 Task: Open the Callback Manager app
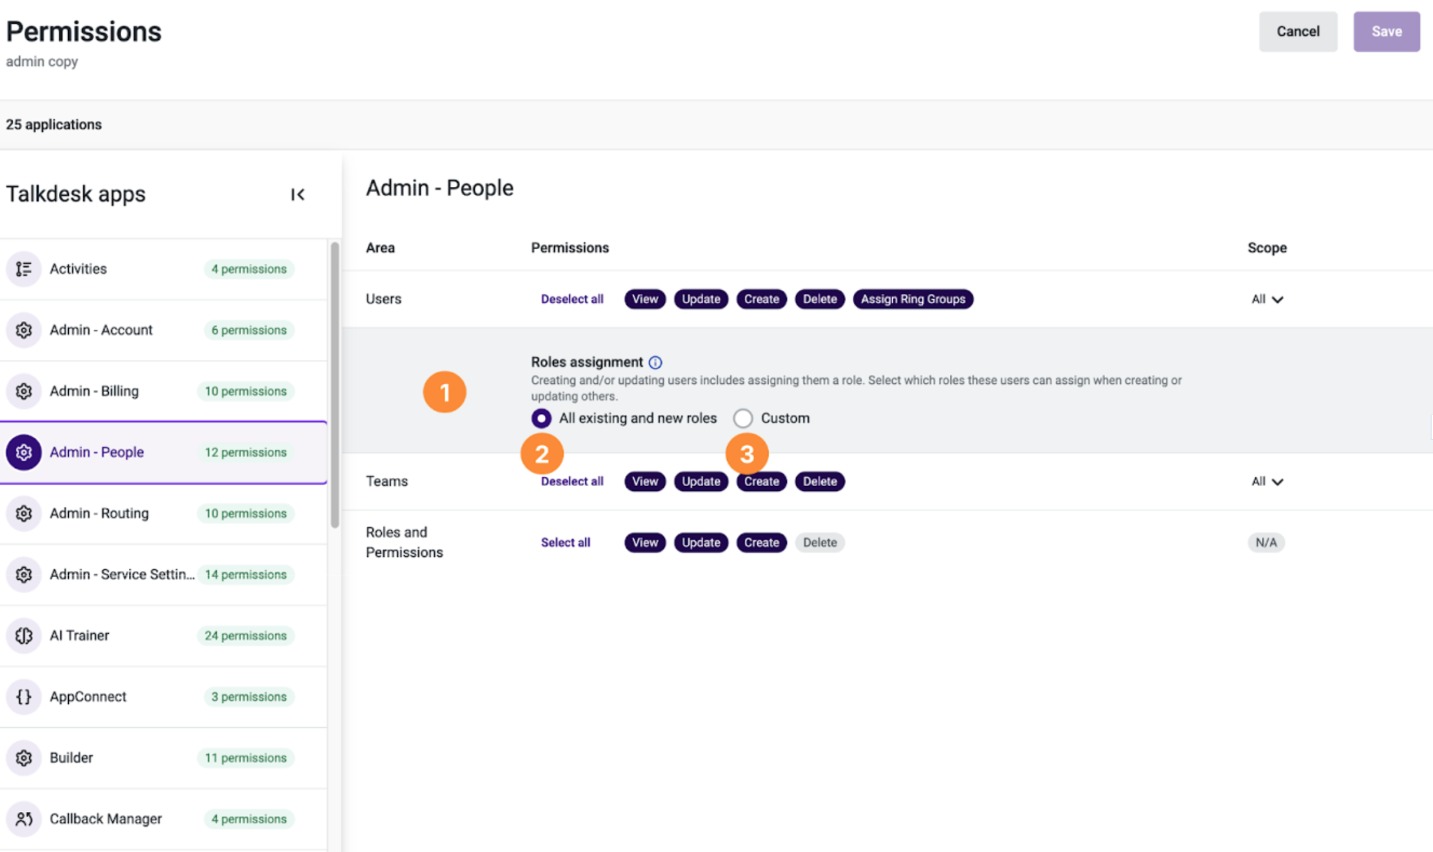pyautogui.click(x=164, y=819)
